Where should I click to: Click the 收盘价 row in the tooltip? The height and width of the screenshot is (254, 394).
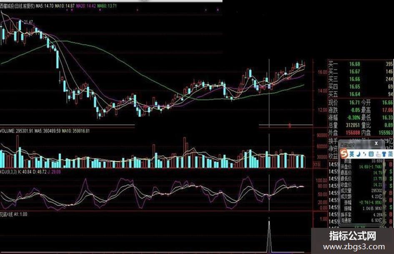click(361, 185)
